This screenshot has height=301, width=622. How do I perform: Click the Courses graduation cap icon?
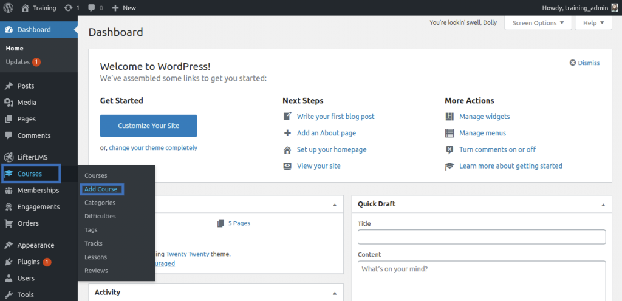tap(9, 174)
